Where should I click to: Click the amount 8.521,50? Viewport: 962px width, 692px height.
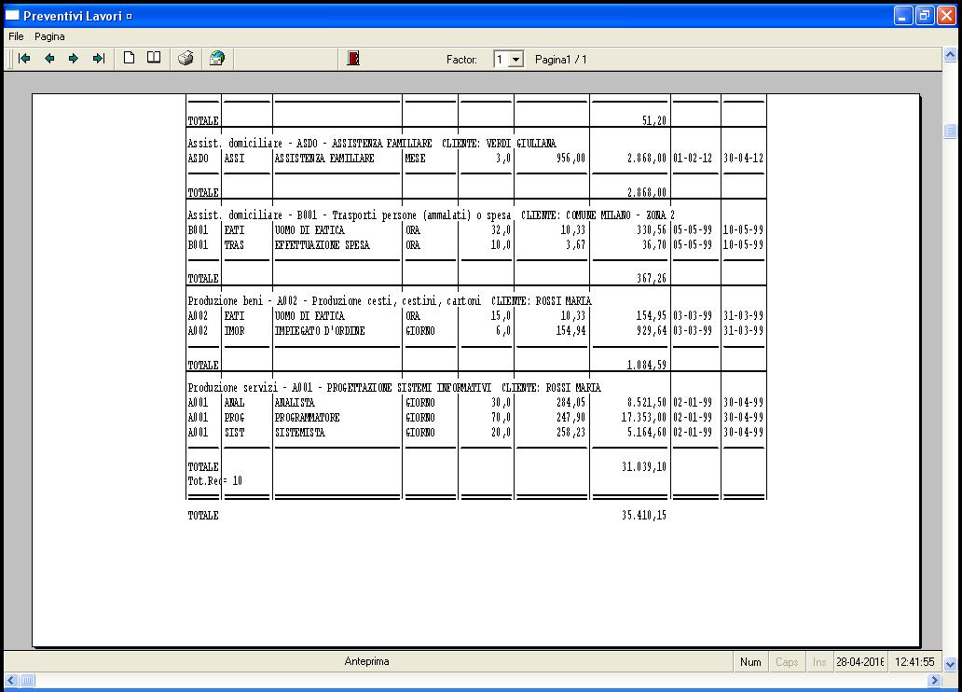tap(646, 403)
